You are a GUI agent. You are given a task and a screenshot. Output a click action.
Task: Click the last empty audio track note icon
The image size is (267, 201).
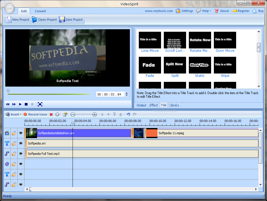click(x=7, y=184)
